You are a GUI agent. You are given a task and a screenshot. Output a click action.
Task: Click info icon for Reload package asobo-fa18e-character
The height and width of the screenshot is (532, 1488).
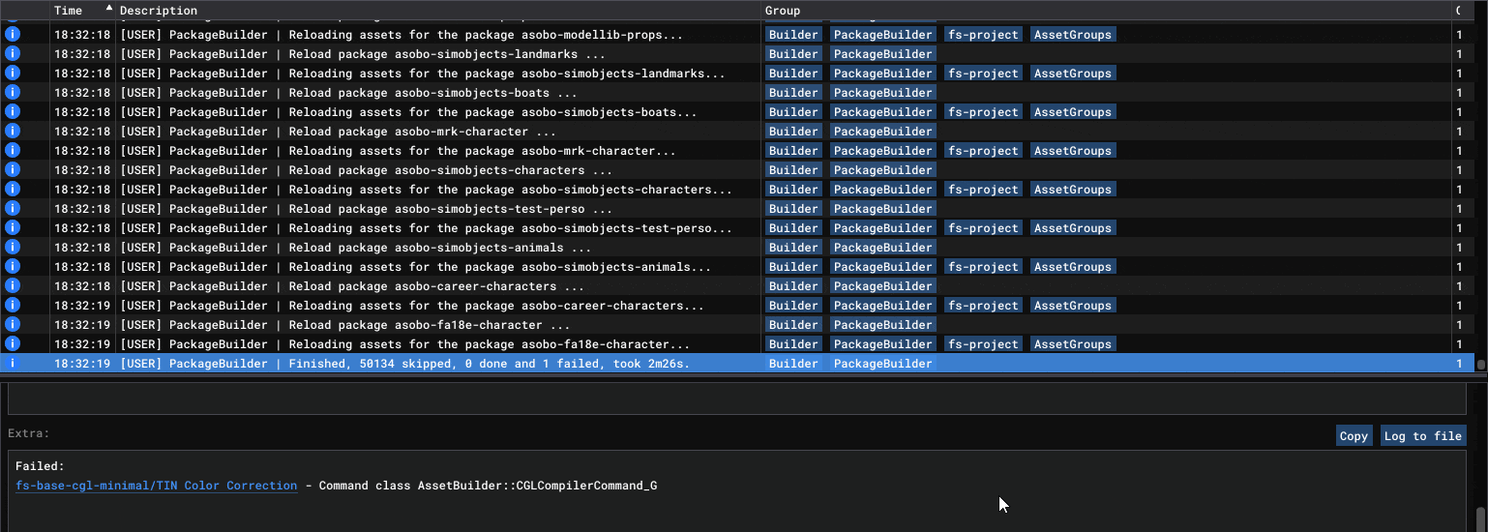[x=13, y=325]
